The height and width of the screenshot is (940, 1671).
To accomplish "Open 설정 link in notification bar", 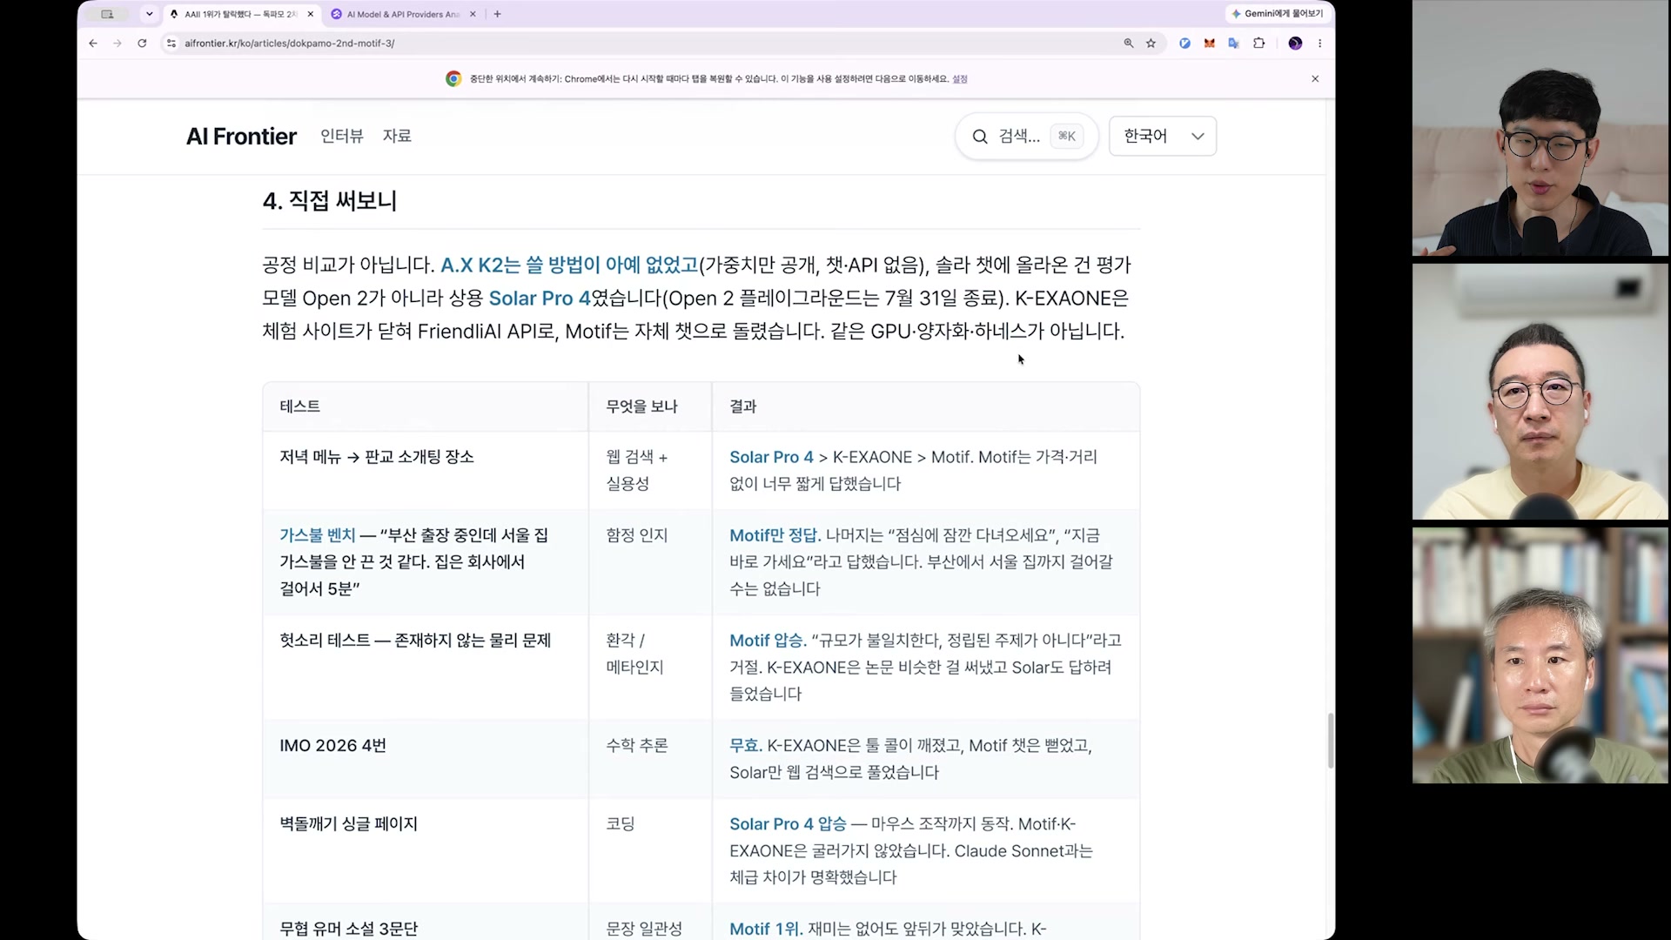I will (960, 78).
